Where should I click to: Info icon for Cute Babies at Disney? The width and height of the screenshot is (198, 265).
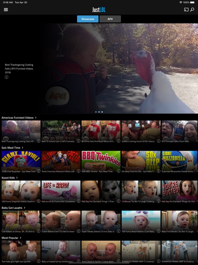(38, 231)
